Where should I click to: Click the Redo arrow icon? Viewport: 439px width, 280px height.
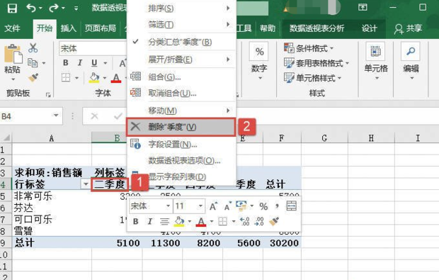pyautogui.click(x=54, y=8)
